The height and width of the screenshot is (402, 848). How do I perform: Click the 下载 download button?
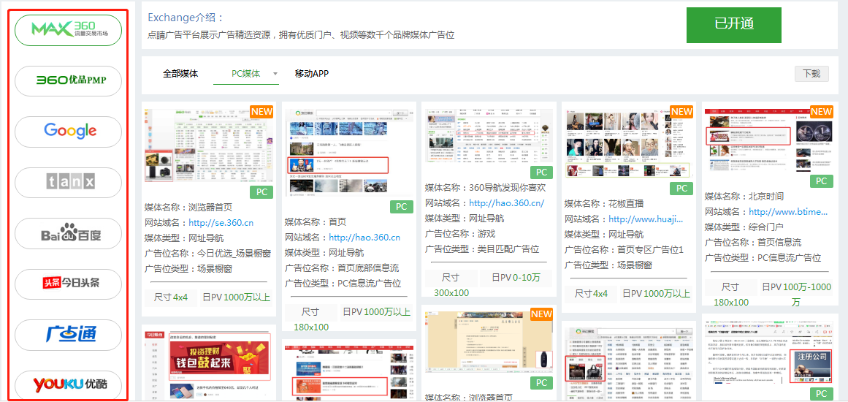(811, 74)
